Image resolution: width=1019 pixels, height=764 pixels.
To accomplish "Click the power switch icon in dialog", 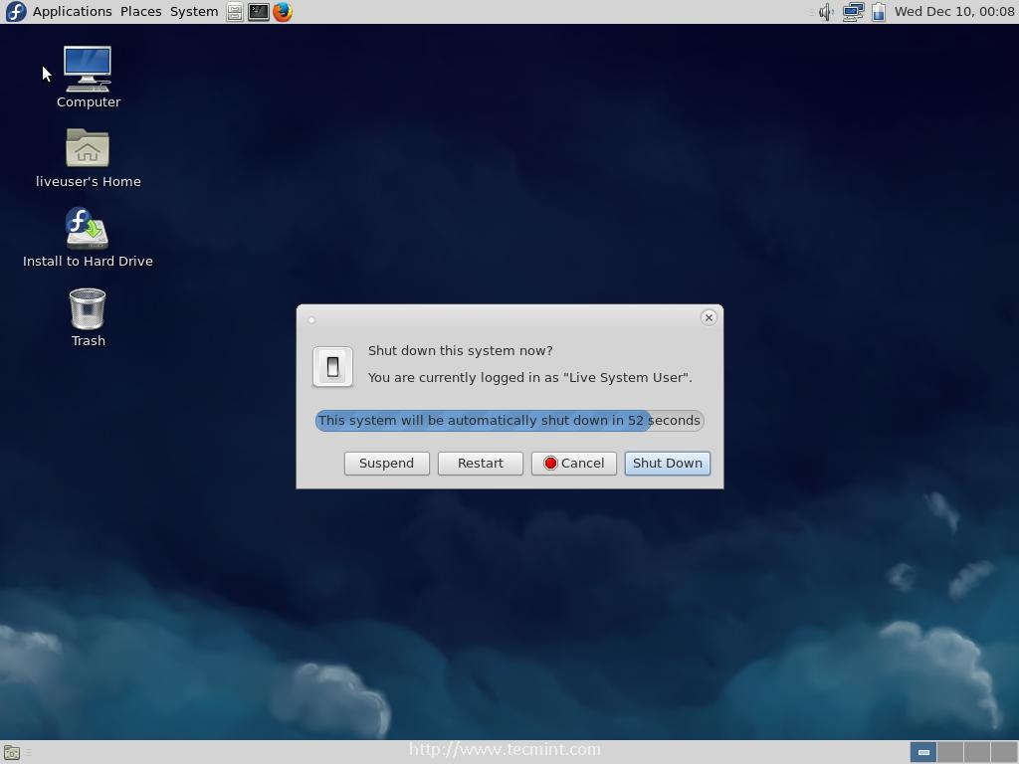I will pos(332,366).
